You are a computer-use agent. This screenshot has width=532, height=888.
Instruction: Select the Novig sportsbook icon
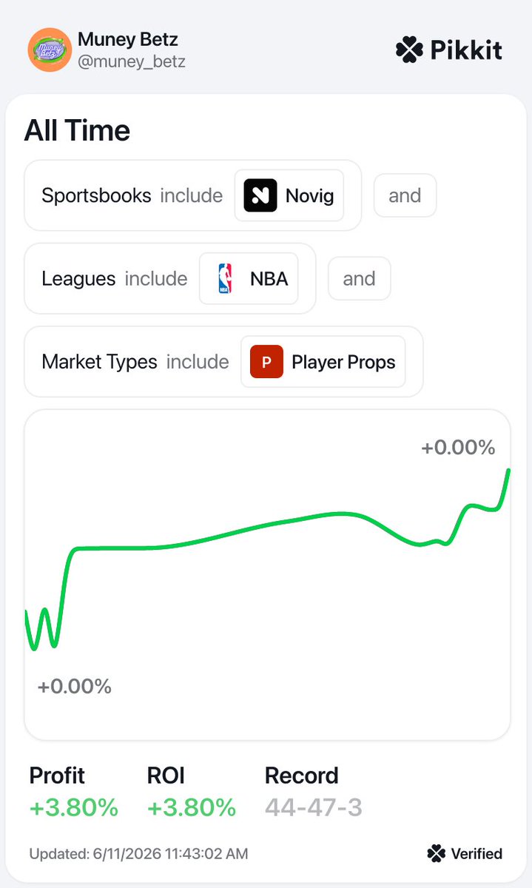click(x=260, y=195)
